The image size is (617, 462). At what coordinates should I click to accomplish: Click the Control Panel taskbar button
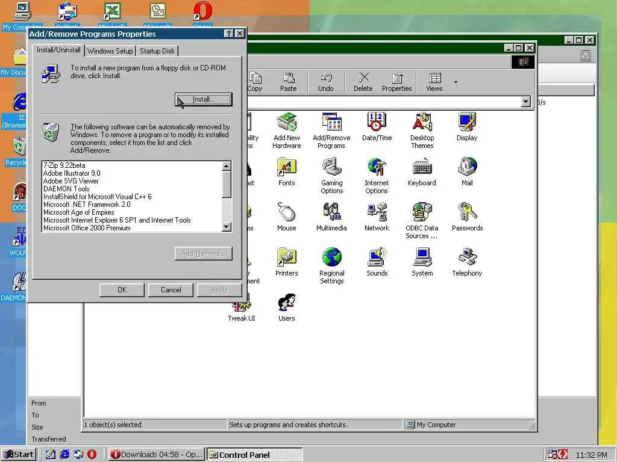click(x=255, y=455)
